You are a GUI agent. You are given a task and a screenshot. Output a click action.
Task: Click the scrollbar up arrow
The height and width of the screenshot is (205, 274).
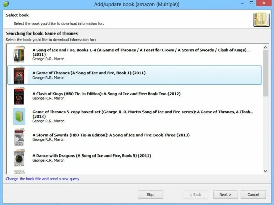click(x=265, y=47)
